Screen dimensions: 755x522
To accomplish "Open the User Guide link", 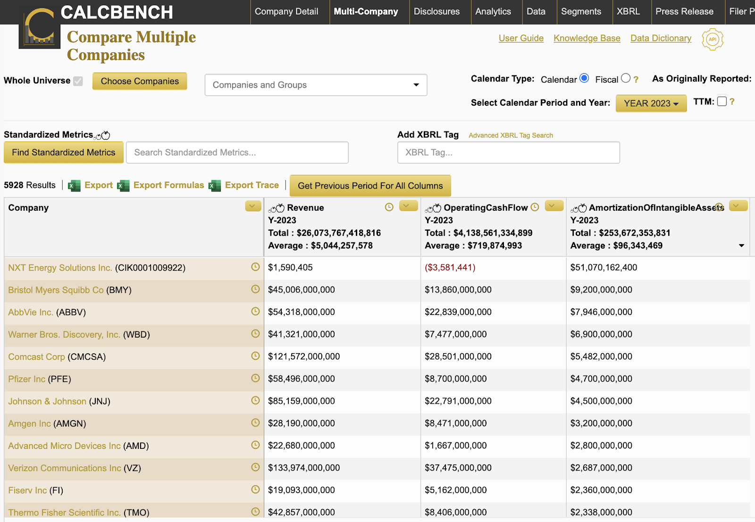I will [521, 38].
